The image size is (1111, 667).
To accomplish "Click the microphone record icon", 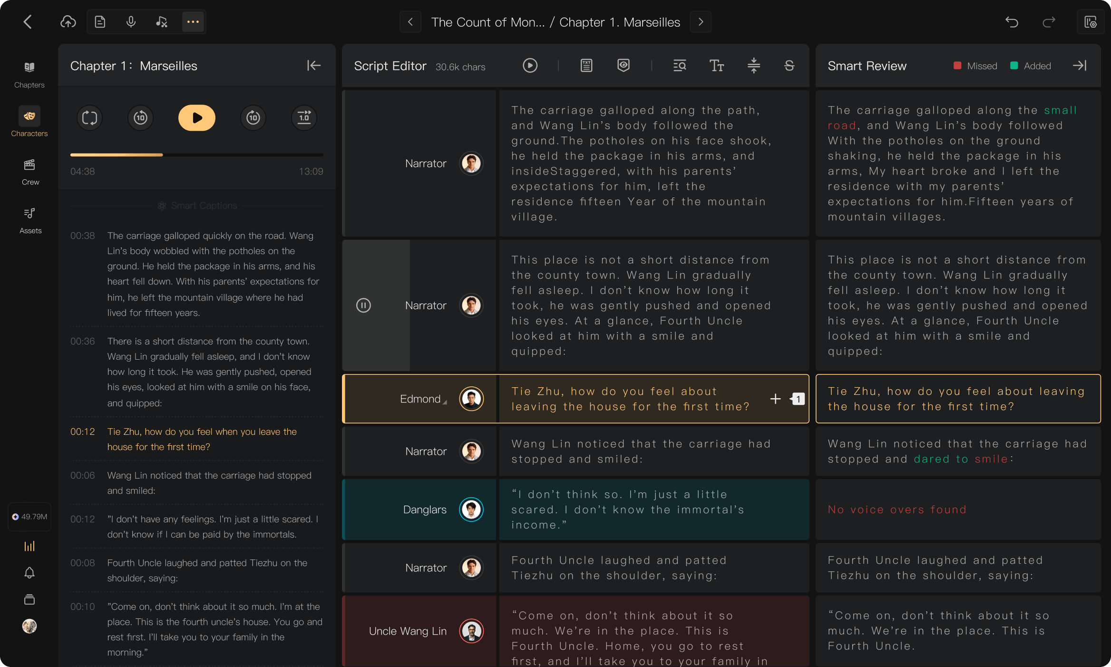I will pyautogui.click(x=131, y=22).
